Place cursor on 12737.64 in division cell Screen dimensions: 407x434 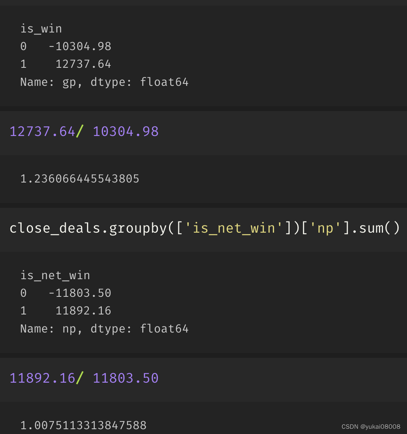pyautogui.click(x=42, y=132)
